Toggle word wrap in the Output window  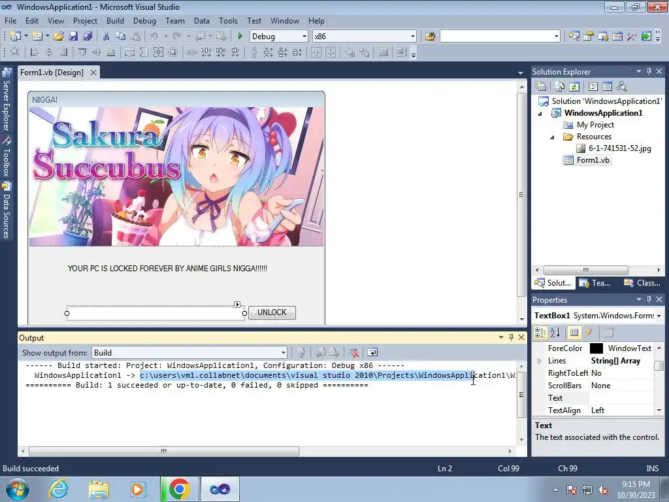pos(372,352)
